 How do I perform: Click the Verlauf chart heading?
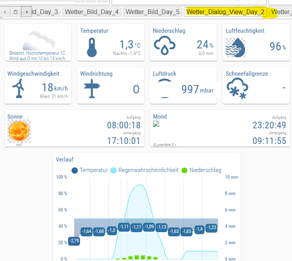pos(65,160)
